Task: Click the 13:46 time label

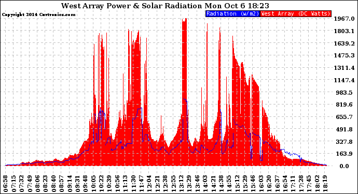Action: [x=197, y=184]
